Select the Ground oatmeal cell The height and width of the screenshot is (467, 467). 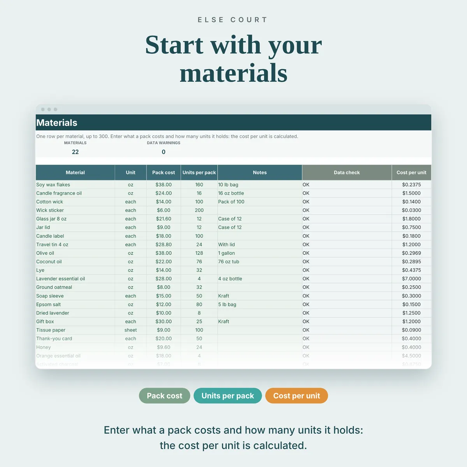(75, 287)
